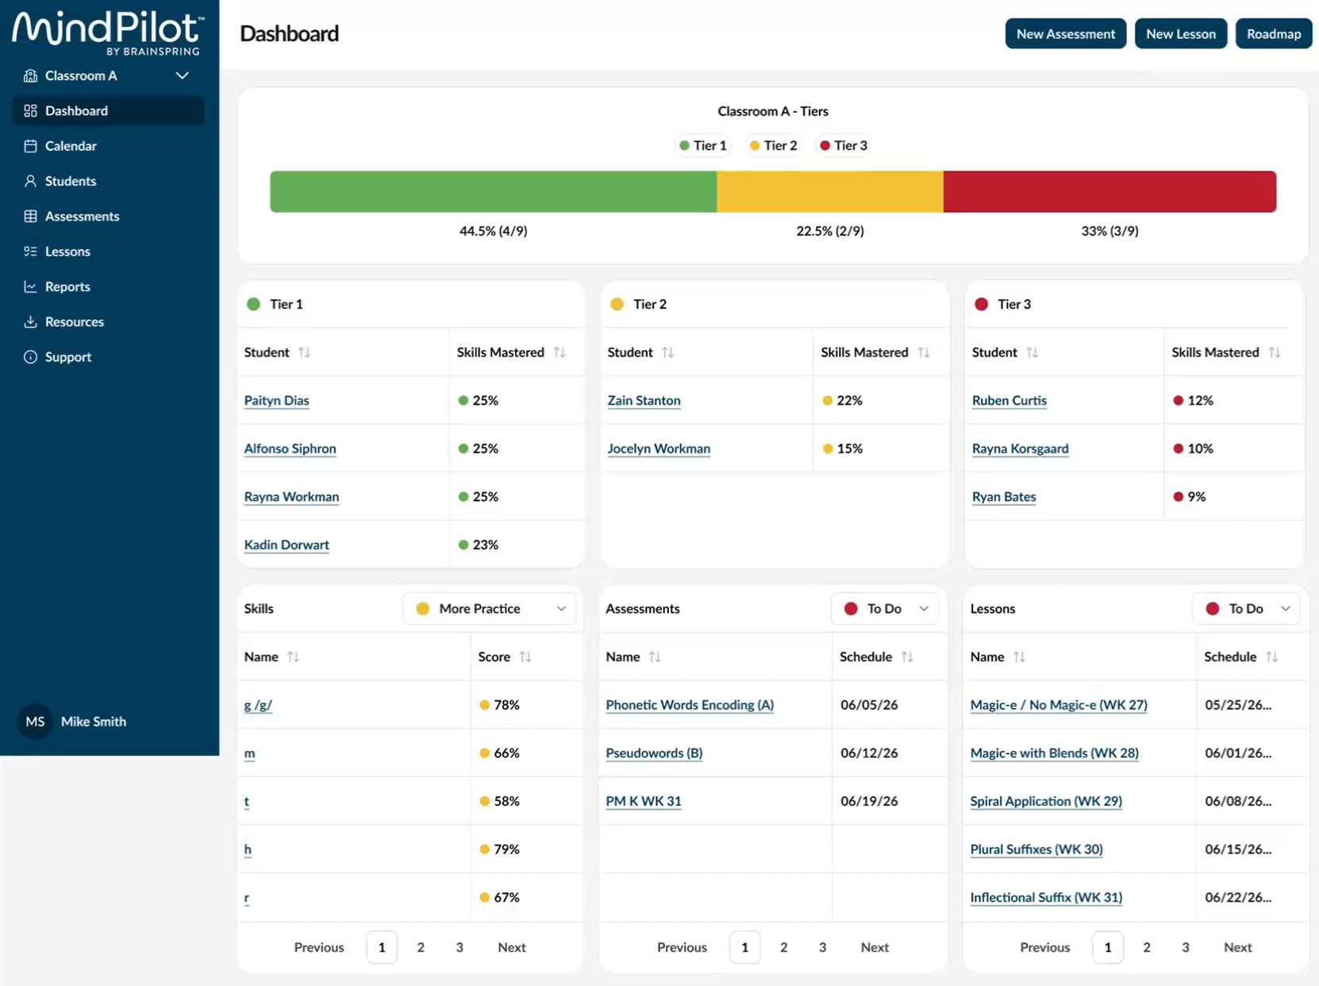
Task: Open student Ryan Bates
Action: 1004,497
